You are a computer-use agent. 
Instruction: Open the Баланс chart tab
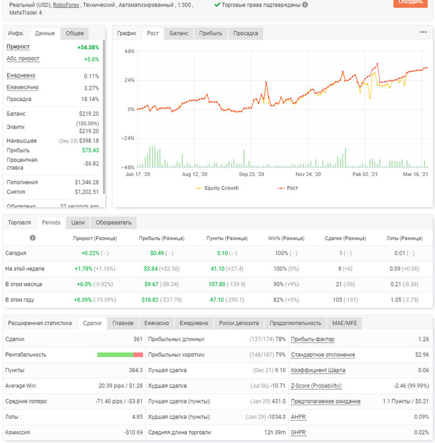click(178, 33)
